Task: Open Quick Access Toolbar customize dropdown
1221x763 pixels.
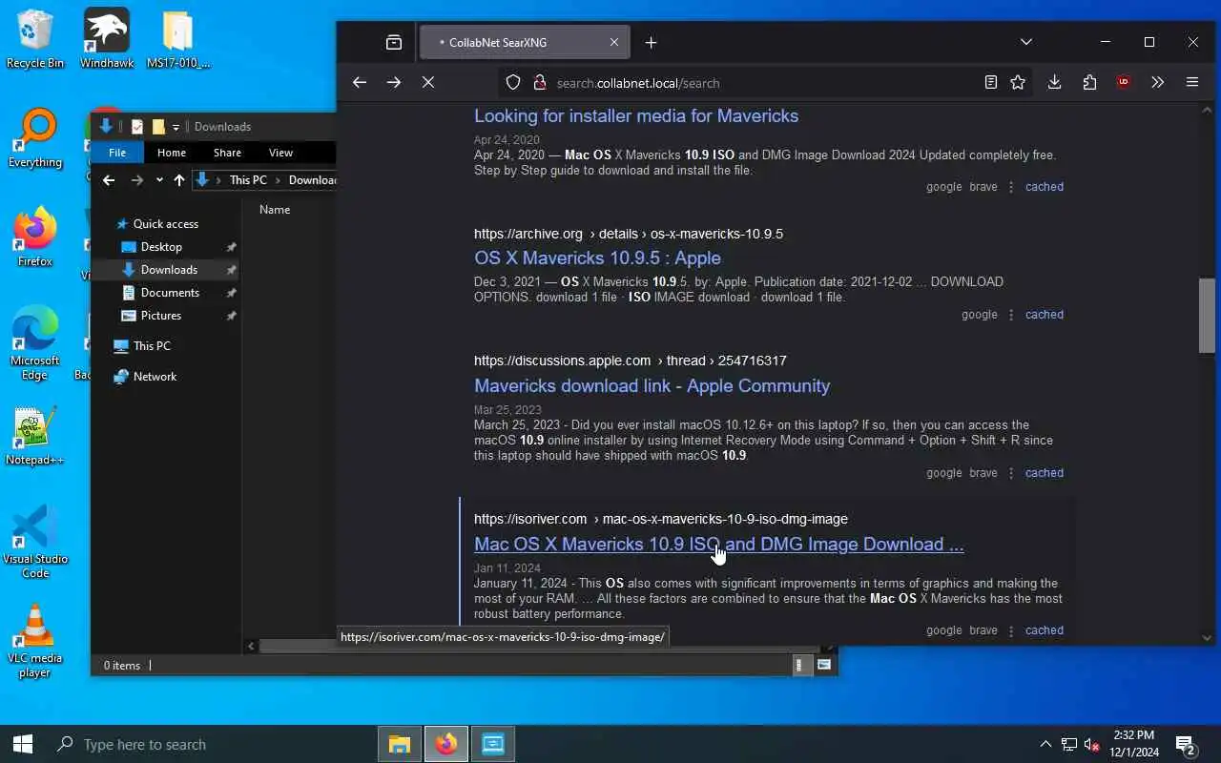Action: [x=176, y=127]
